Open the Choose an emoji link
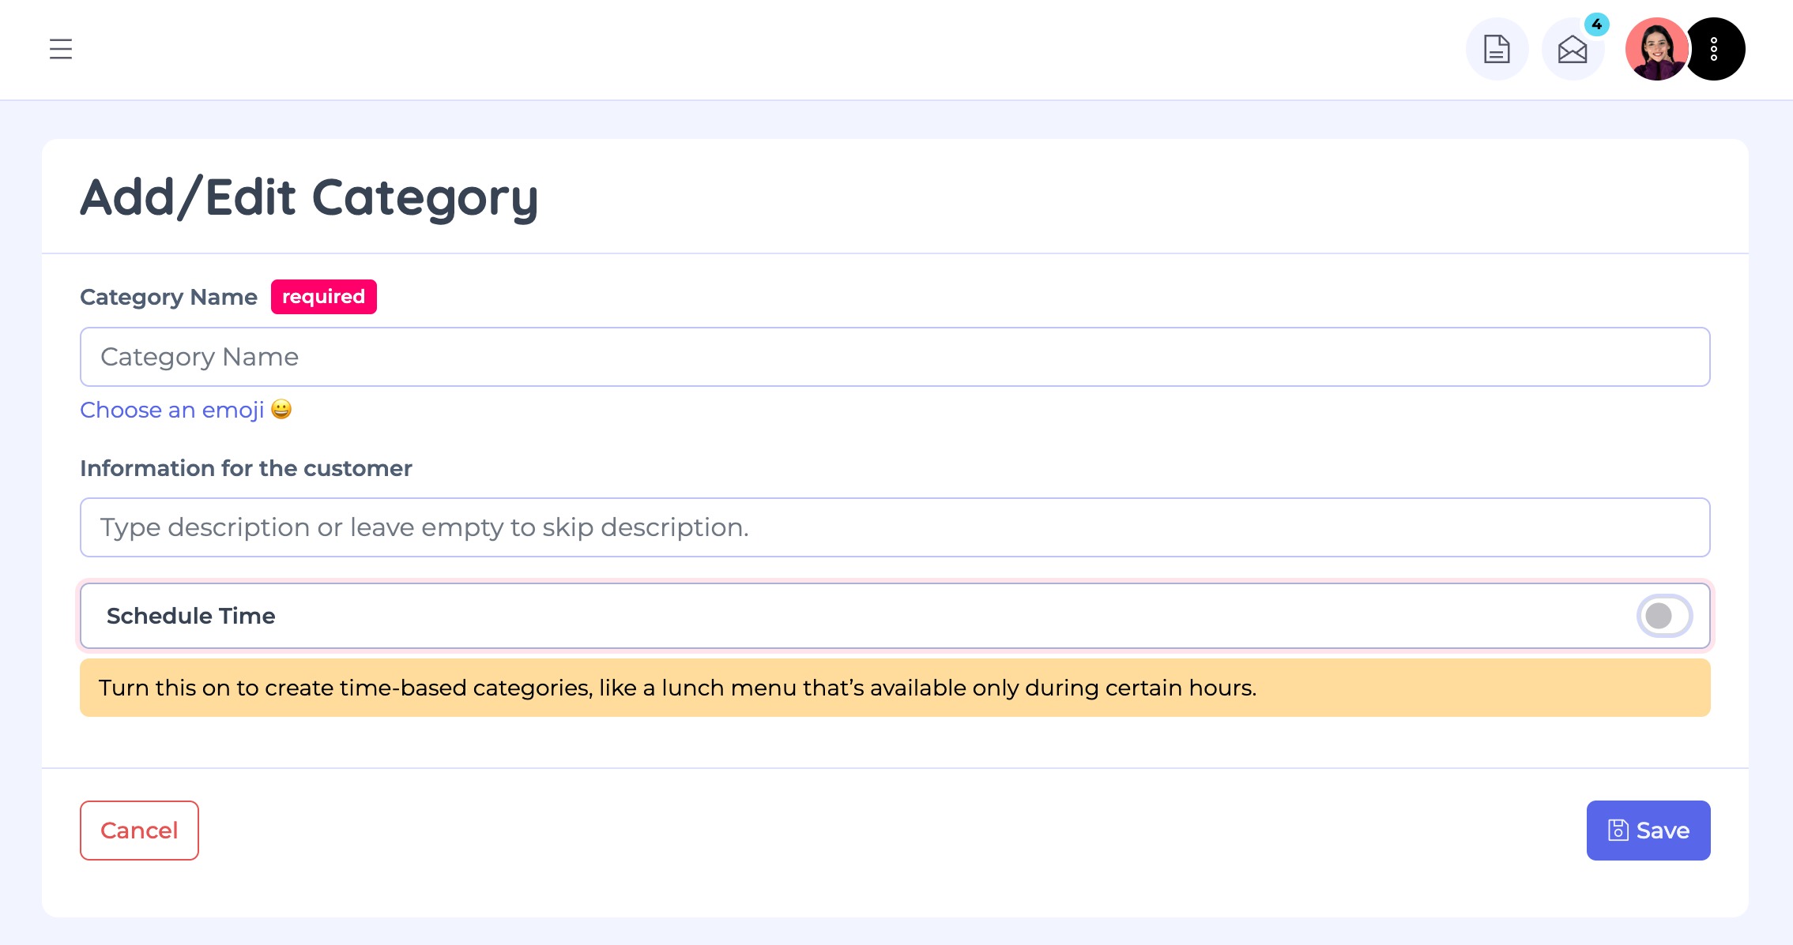 172,410
